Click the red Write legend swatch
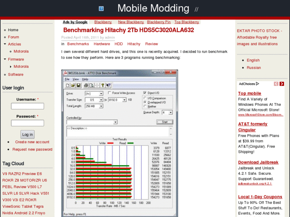 tap(110, 143)
